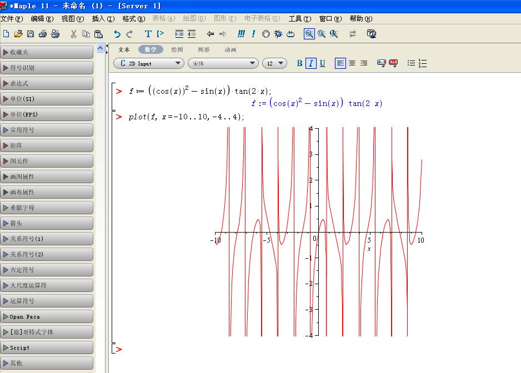Open the 工具(T) menu
The image size is (521, 373).
click(x=300, y=19)
